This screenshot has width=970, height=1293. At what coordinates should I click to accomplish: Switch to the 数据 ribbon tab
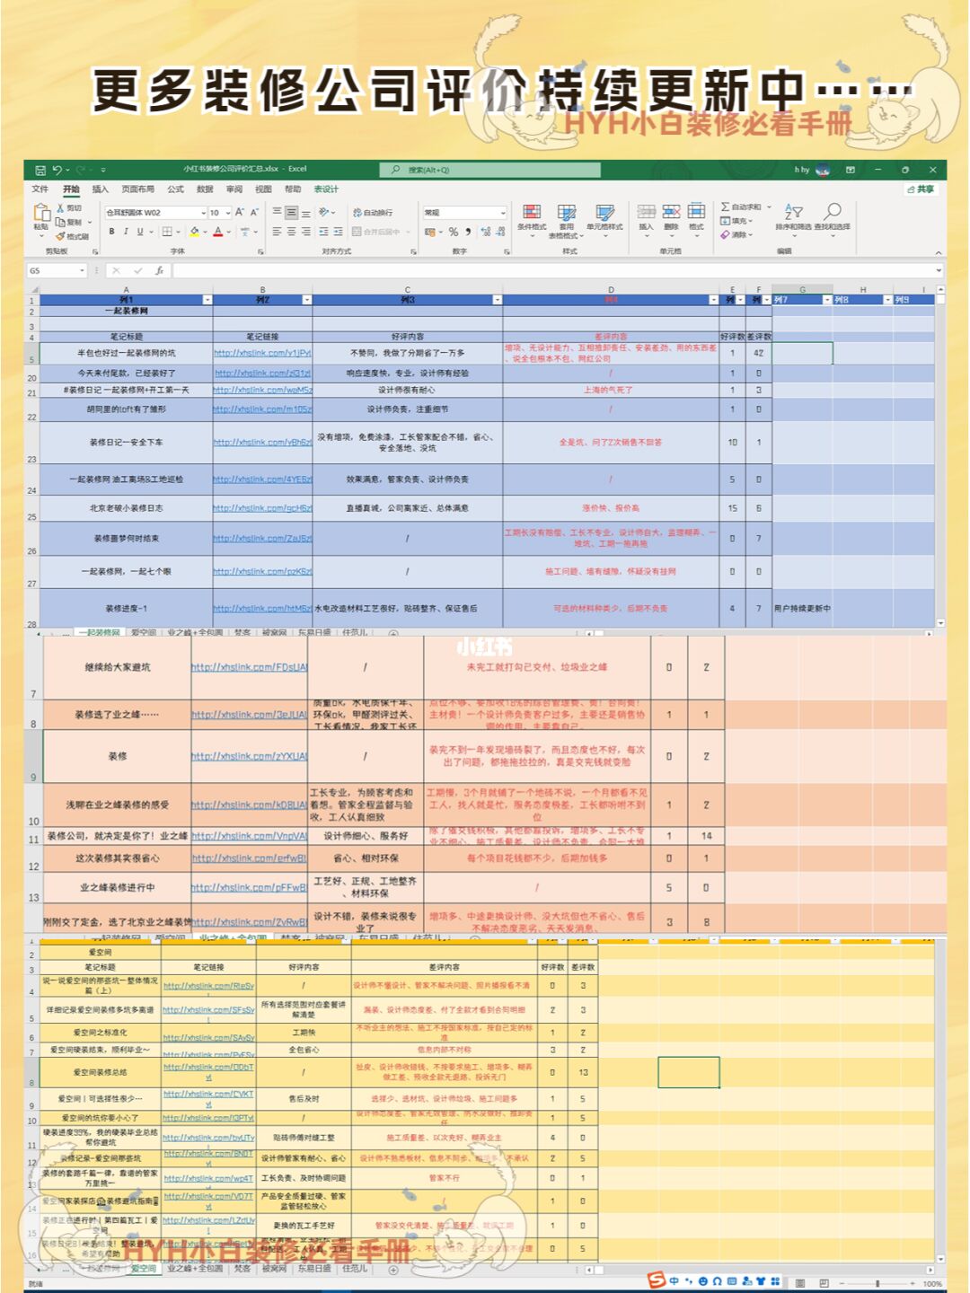pos(205,189)
